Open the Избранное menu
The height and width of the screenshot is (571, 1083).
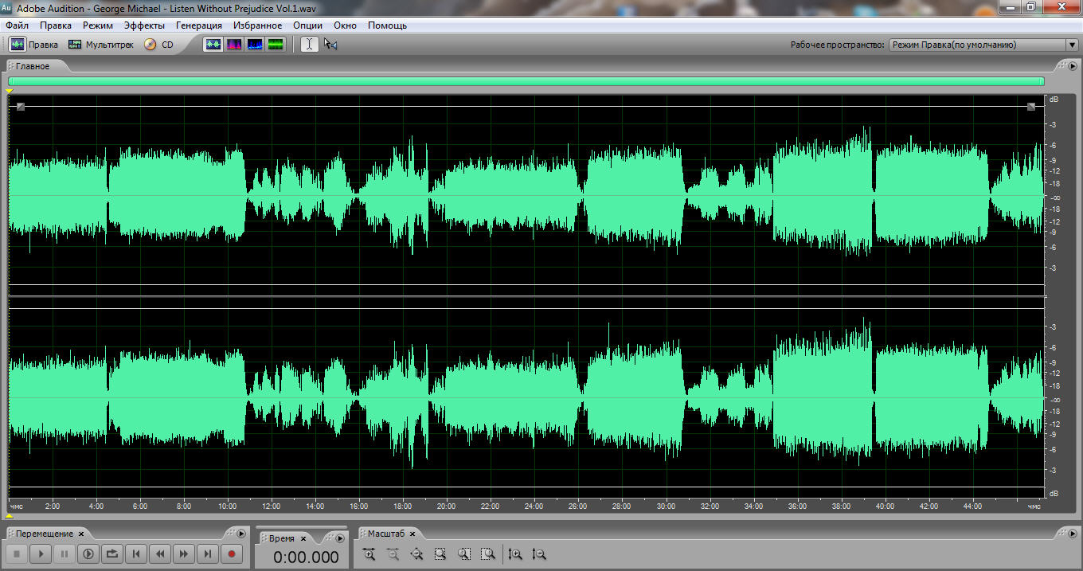pyautogui.click(x=258, y=25)
